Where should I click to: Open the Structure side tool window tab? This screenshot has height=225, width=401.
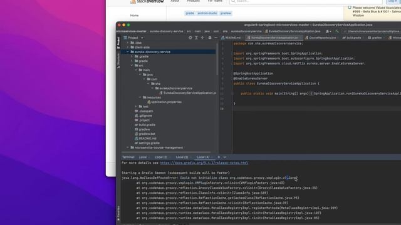pyautogui.click(x=118, y=61)
